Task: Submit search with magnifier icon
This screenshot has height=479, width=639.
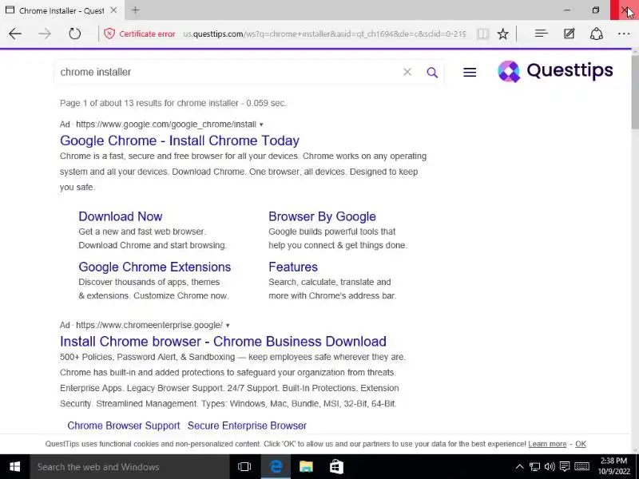Action: coord(432,73)
